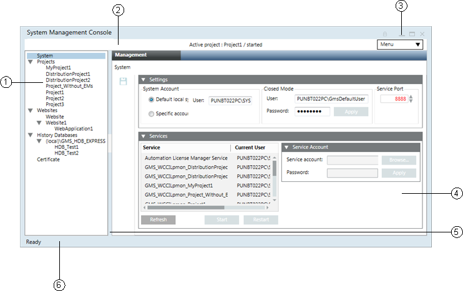Viewport: 463px width, 291px height.
Task: Select Default local system account radio button
Action: (152, 99)
